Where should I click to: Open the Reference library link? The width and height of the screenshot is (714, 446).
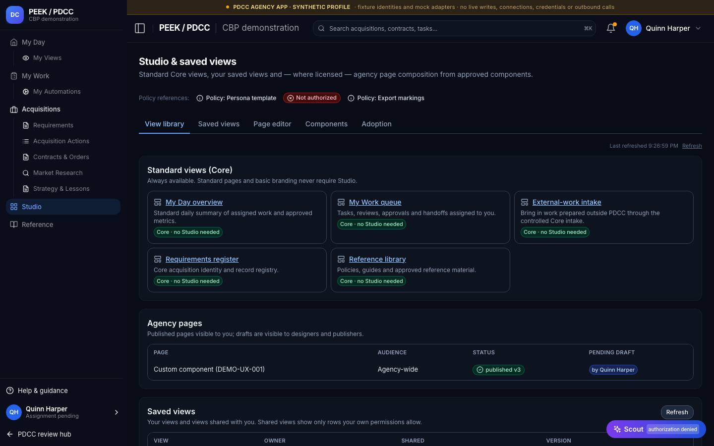click(x=377, y=259)
